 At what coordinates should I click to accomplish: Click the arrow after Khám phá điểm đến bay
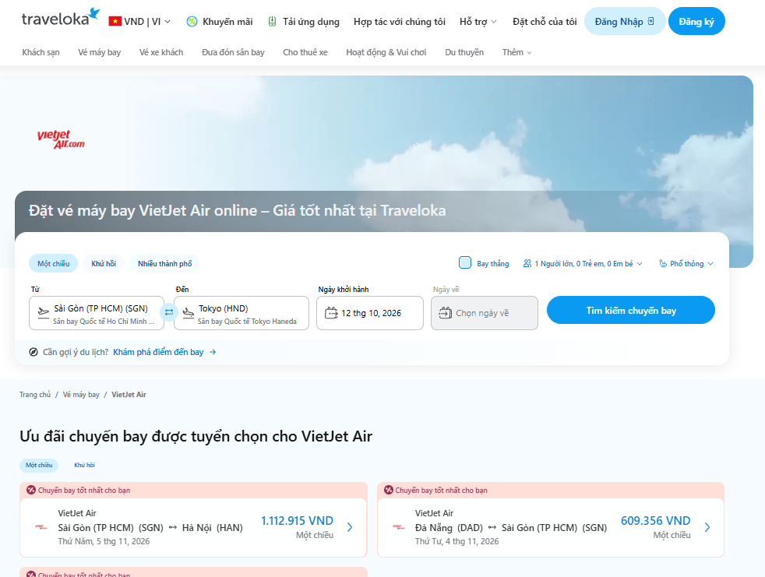point(213,352)
